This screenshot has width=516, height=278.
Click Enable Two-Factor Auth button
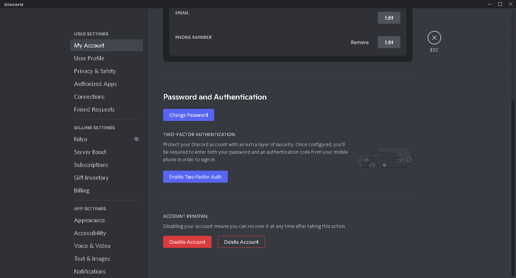click(x=195, y=177)
